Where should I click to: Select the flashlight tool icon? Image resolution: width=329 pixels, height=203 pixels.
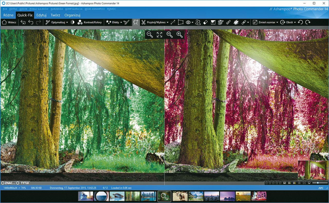click(x=228, y=22)
